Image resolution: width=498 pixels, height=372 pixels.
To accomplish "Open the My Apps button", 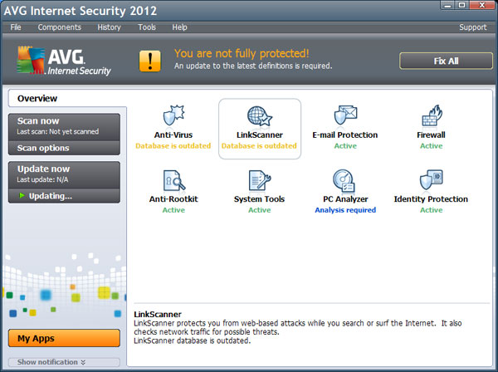I will (x=64, y=338).
